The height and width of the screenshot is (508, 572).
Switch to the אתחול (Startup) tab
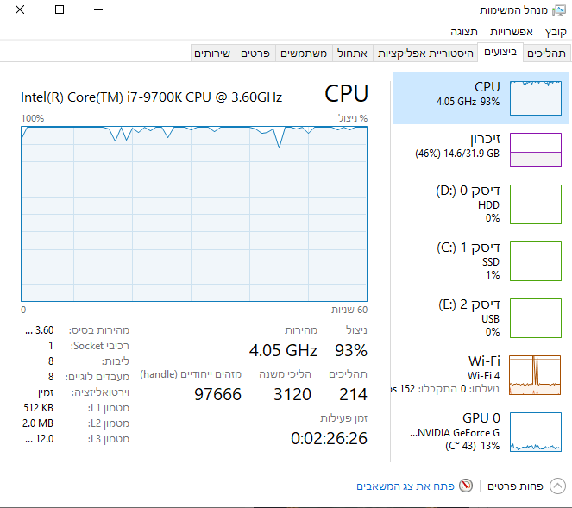pyautogui.click(x=351, y=53)
